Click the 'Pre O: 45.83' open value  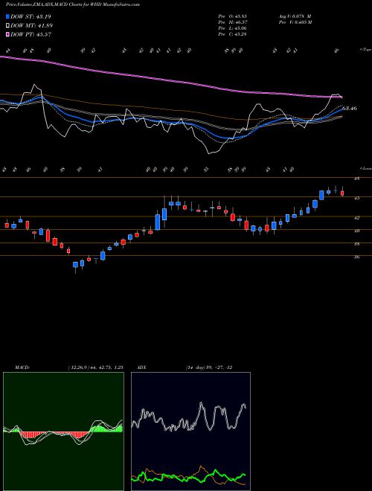232,16
